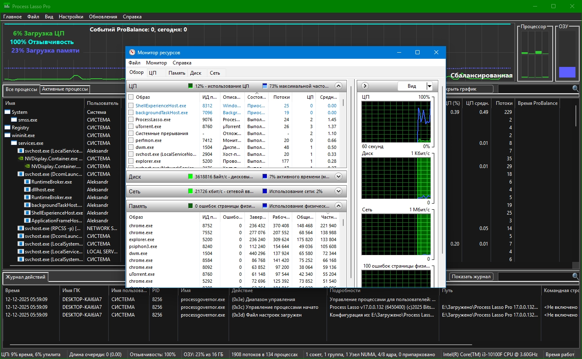Switch to the Память tab
The height and width of the screenshot is (359, 582).
177,73
